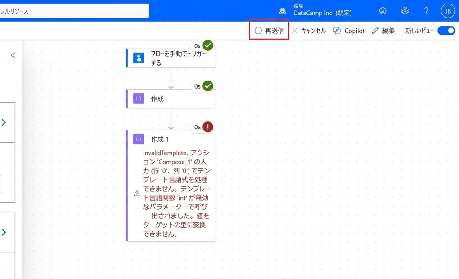The width and height of the screenshot is (459, 279).
Task: Toggle the 新しいビュー switch
Action: point(446,31)
